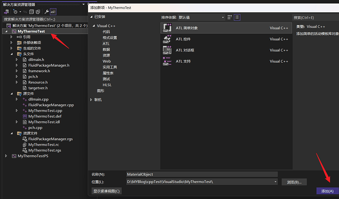The width and height of the screenshot is (339, 199).
Task: Collapse the MyThermoTest project node
Action: (6, 31)
